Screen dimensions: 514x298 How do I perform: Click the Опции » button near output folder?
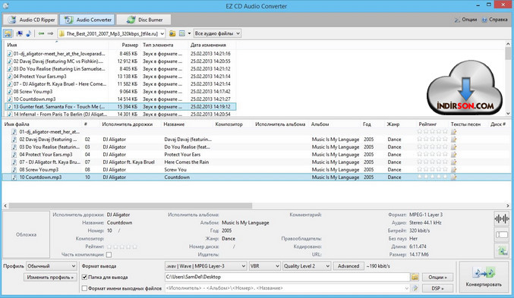[x=437, y=277]
